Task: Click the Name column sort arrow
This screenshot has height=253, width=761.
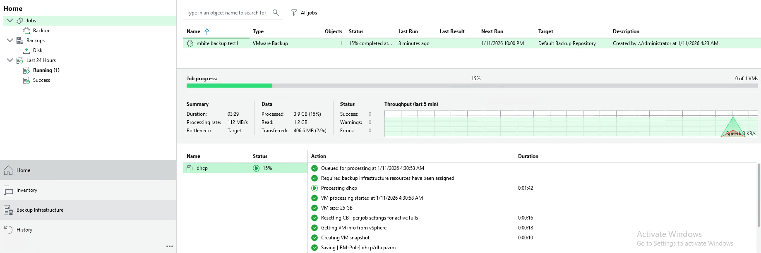Action: 207,31
